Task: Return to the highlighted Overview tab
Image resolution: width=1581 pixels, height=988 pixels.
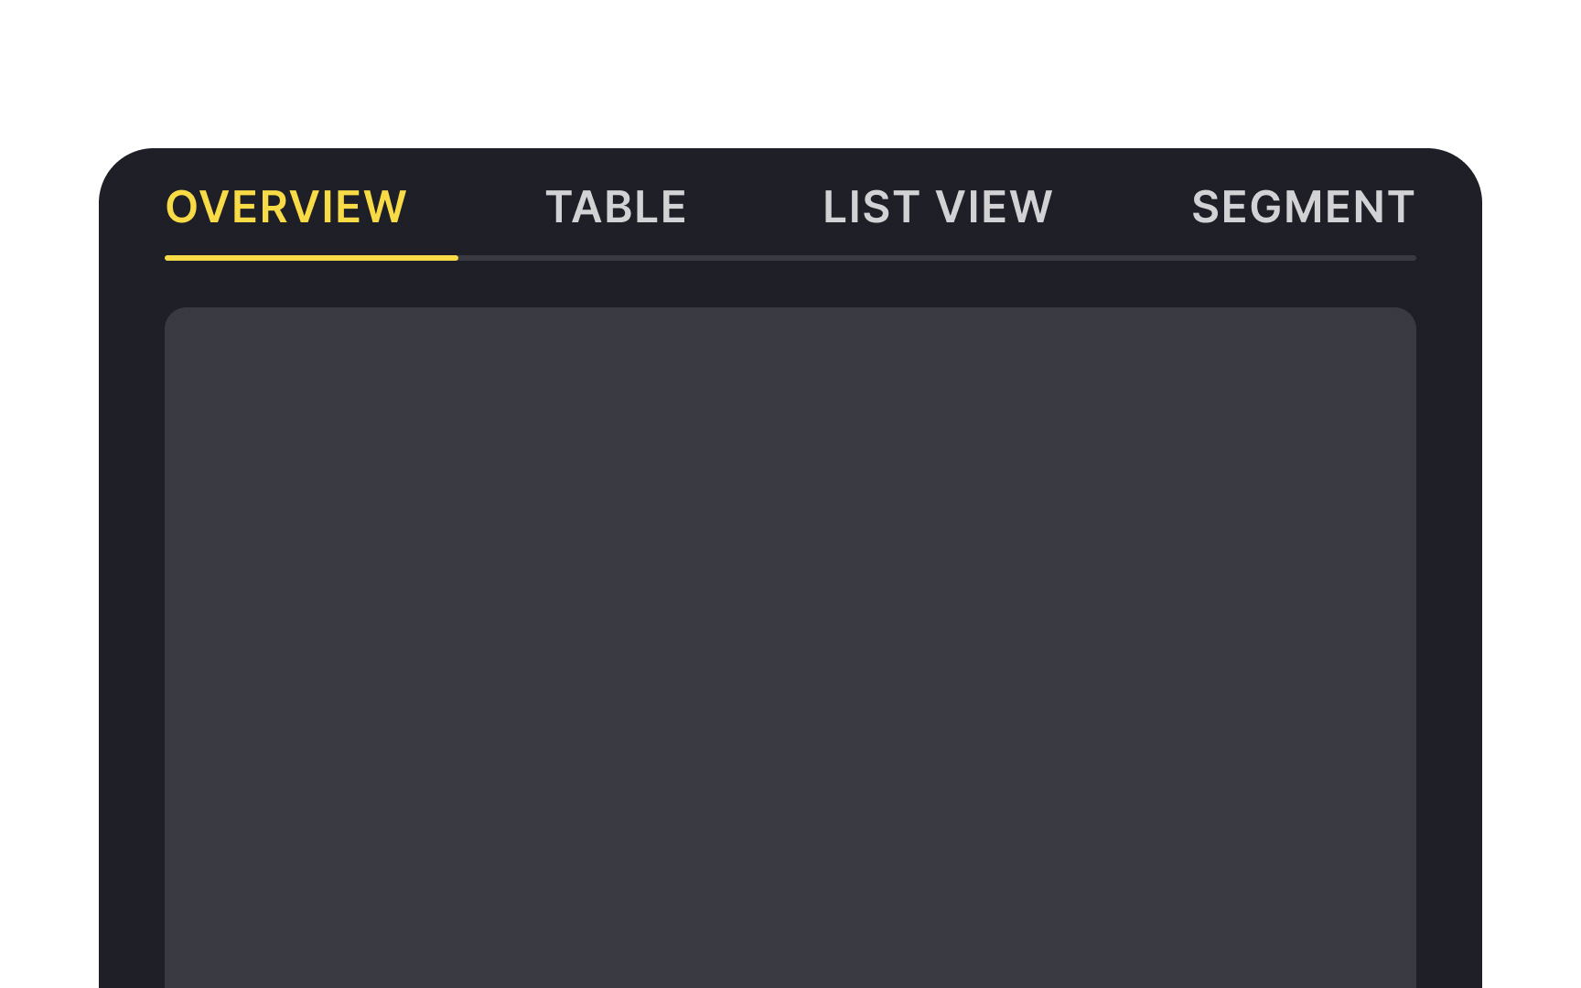Action: coord(285,207)
